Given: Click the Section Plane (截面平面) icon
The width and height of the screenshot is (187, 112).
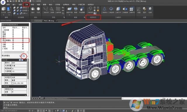Looking at the screenshot, I should [70, 9].
